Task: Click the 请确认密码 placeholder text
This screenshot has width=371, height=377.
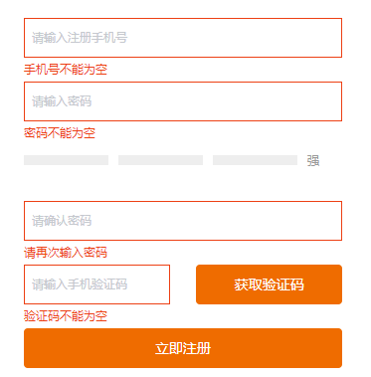Action: point(62,221)
